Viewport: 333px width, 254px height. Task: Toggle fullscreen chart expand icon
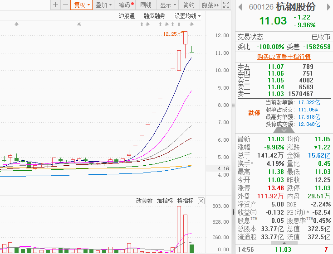click(x=226, y=5)
